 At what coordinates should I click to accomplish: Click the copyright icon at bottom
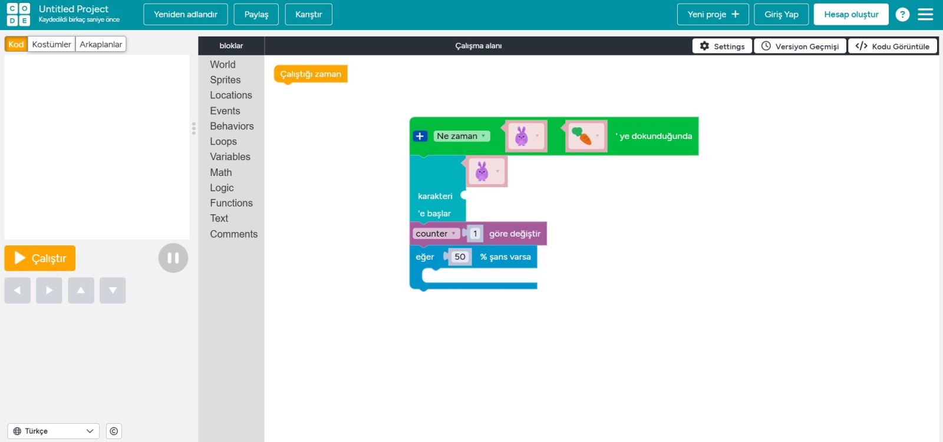pos(114,431)
